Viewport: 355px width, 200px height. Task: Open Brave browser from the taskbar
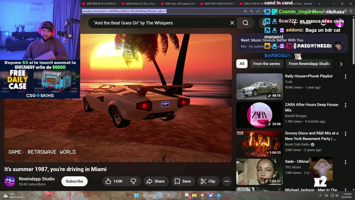(202, 196)
